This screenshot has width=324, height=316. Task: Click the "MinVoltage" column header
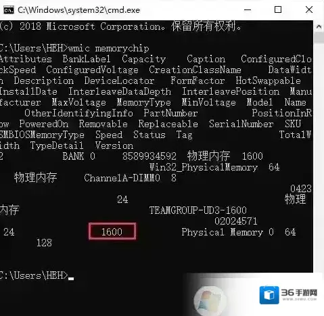pyautogui.click(x=209, y=102)
